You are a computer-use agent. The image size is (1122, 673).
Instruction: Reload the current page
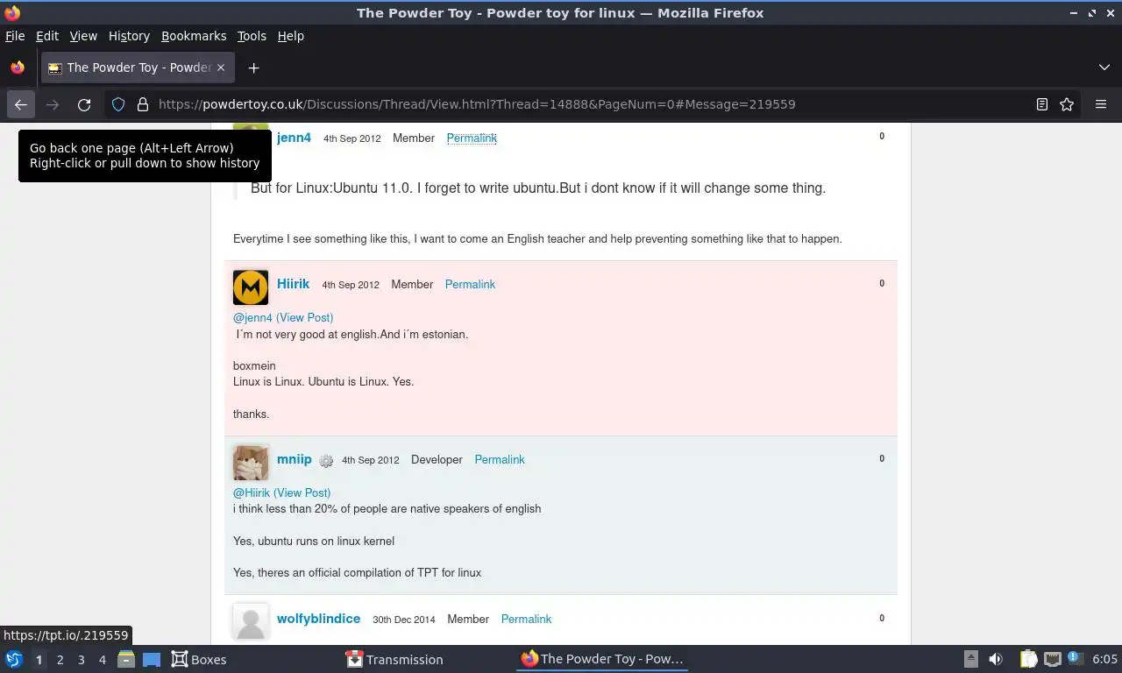tap(84, 104)
